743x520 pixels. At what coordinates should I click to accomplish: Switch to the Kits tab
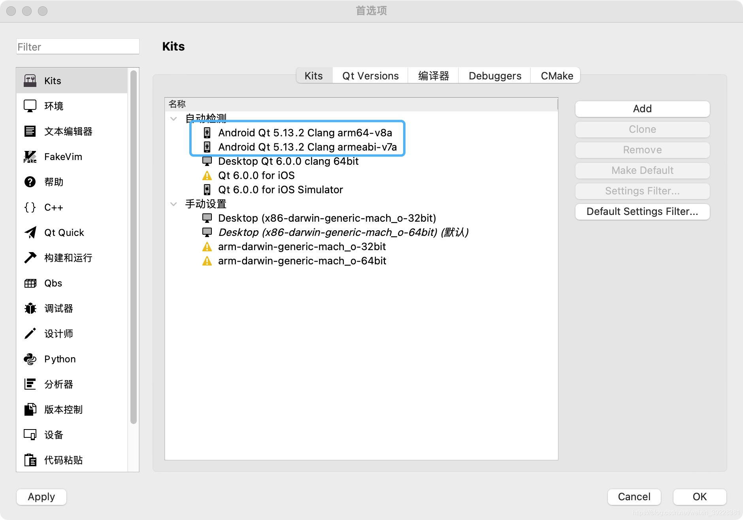click(x=314, y=75)
